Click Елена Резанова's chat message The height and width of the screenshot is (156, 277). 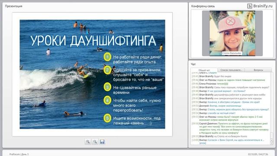[210, 84]
